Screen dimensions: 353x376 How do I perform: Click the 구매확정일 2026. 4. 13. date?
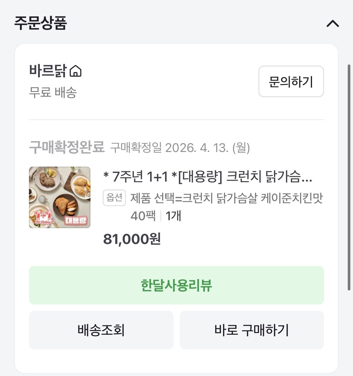tap(180, 148)
